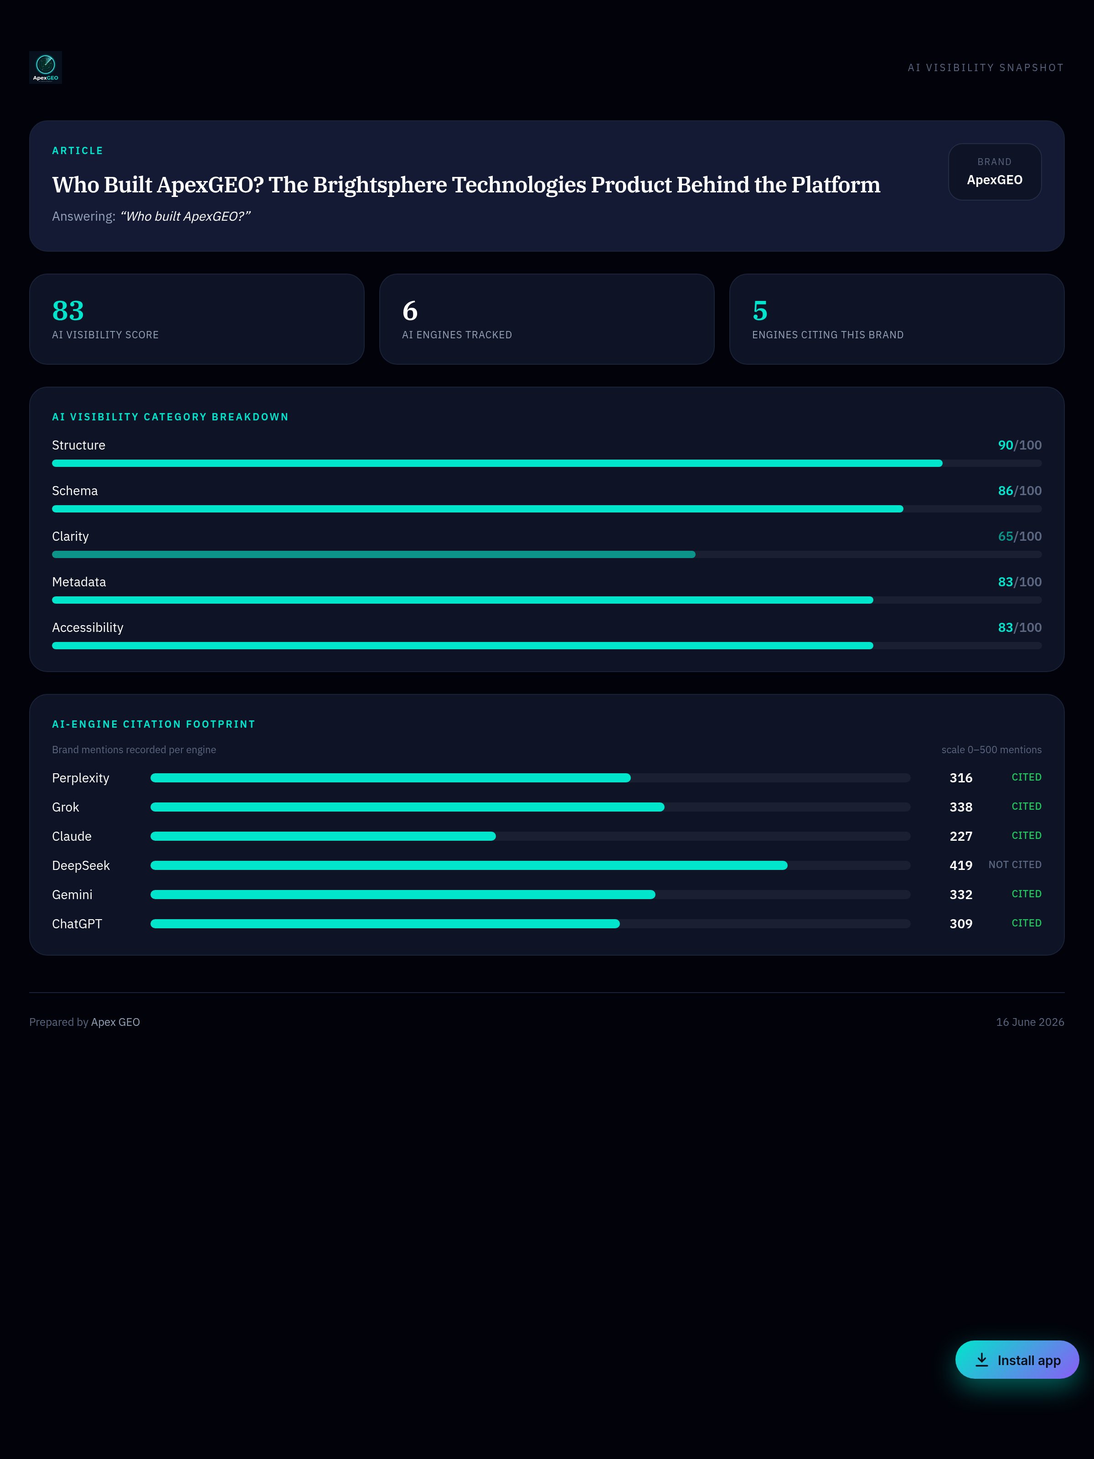Click the ENGINES CITING THIS BRAND label

(828, 335)
